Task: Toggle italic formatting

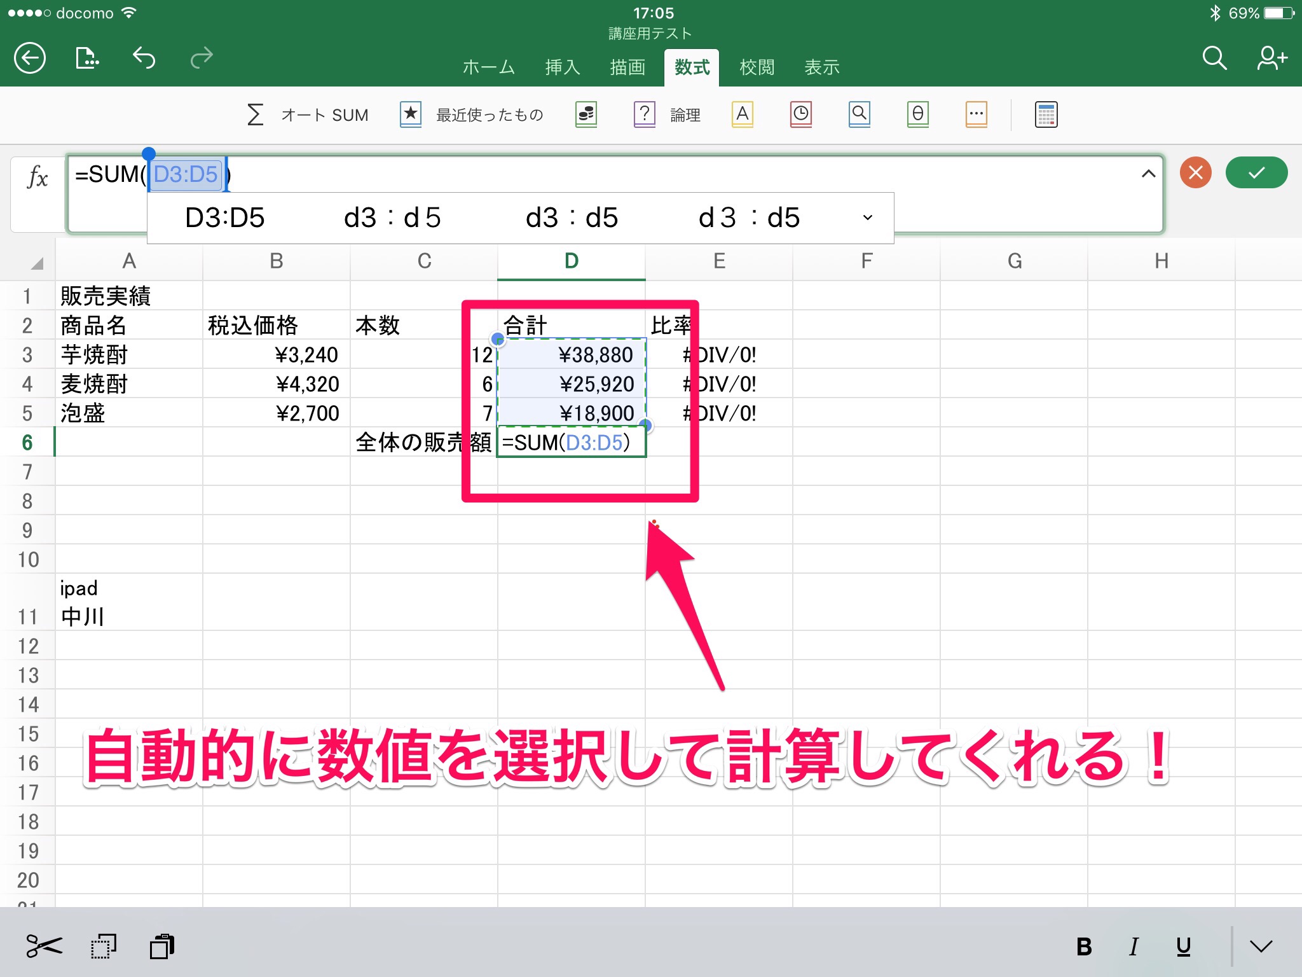Action: point(1134,947)
